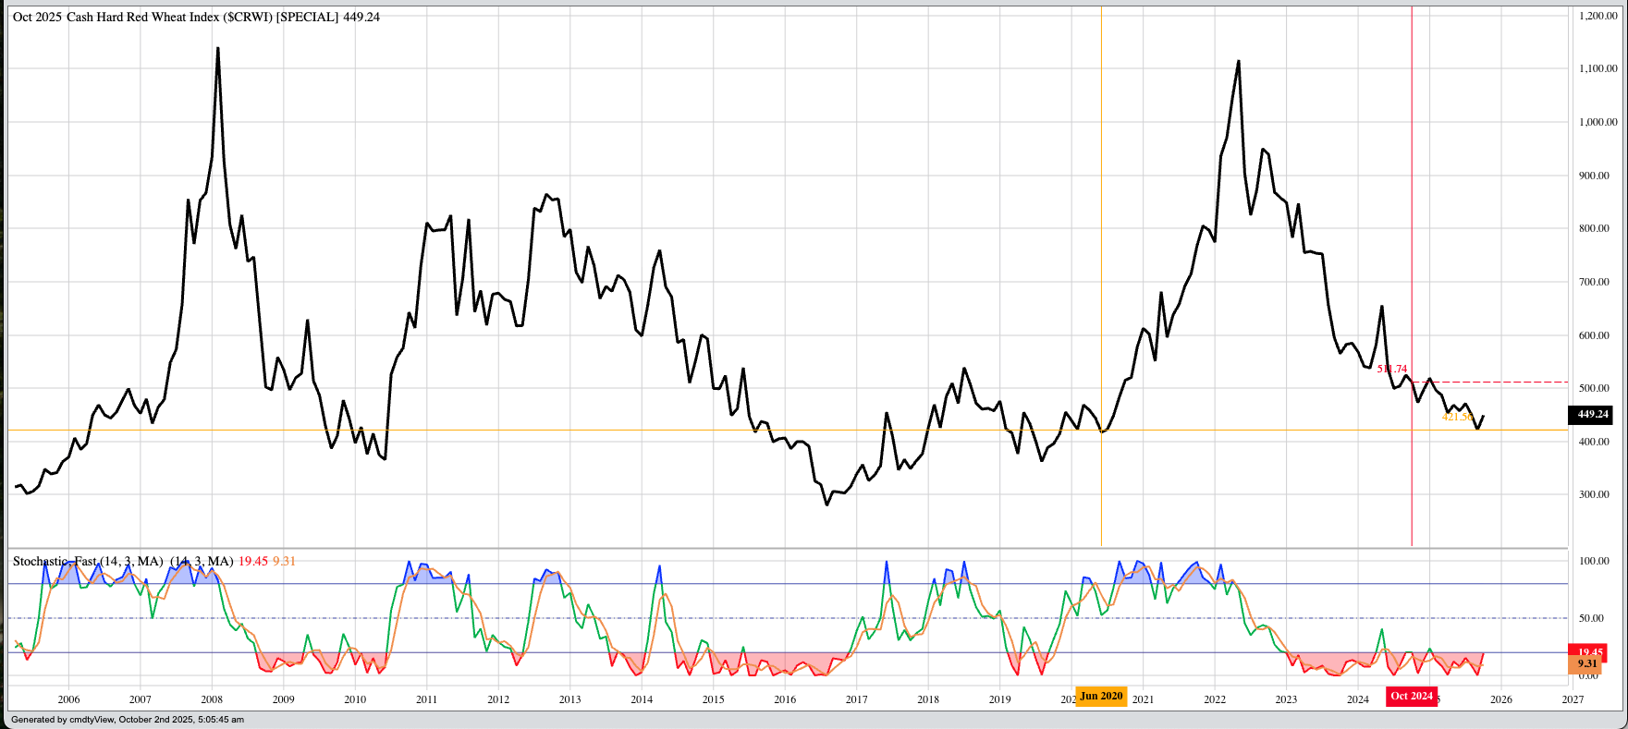Click the 50.00 stochastic axis label

tap(1592, 618)
